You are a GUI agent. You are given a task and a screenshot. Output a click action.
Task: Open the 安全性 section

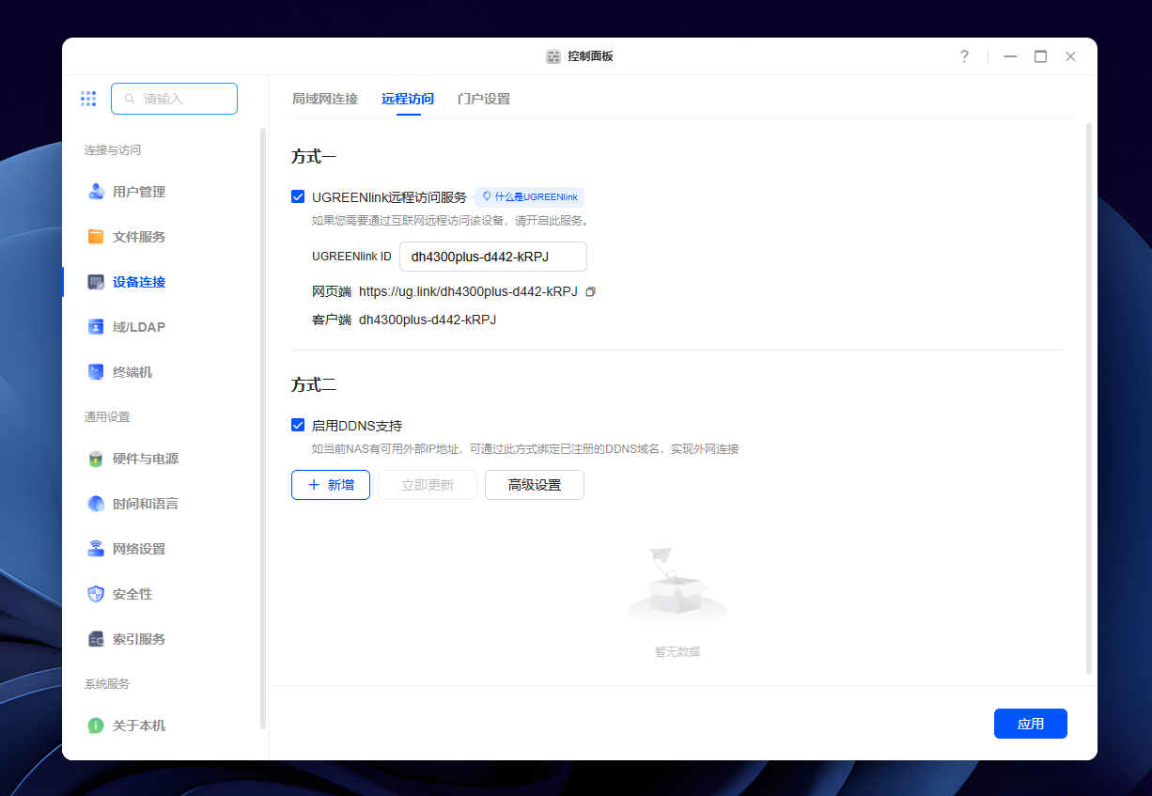(130, 593)
